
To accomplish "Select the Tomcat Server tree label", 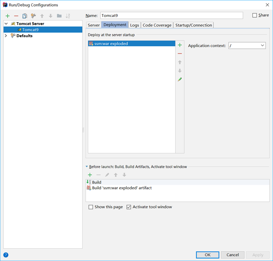I will (30, 24).
